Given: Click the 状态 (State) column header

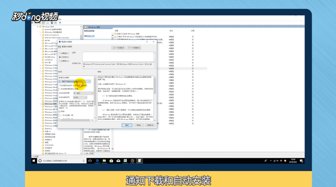Looking at the screenshot, I should pyautogui.click(x=171, y=31).
